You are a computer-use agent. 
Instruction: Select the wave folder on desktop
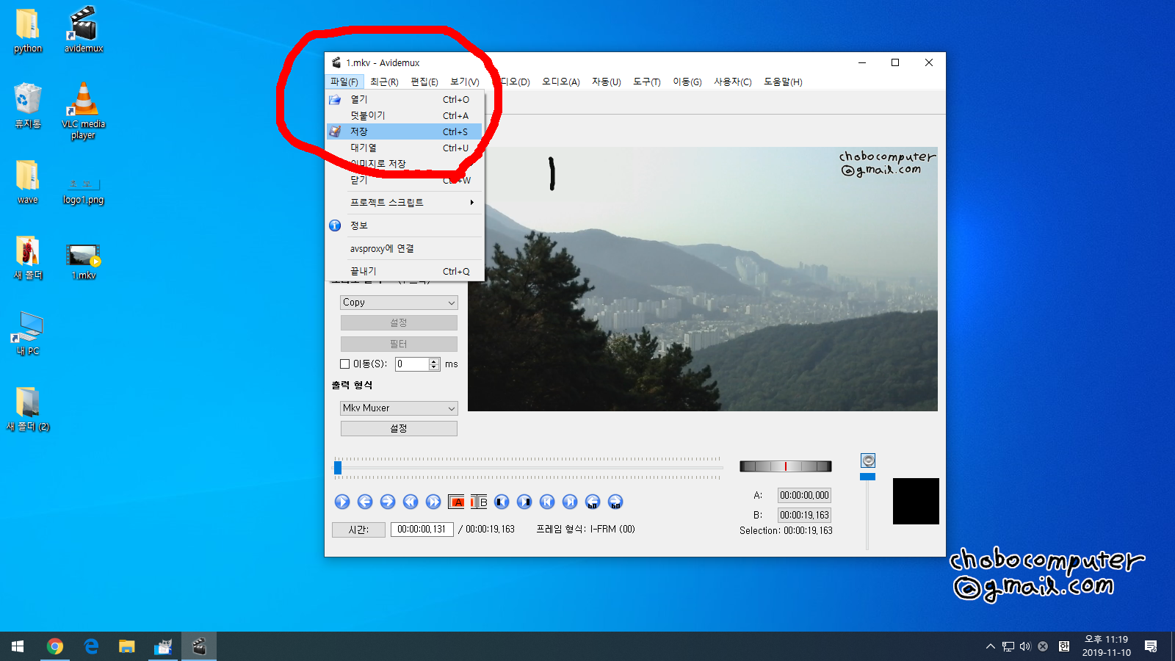coord(28,181)
